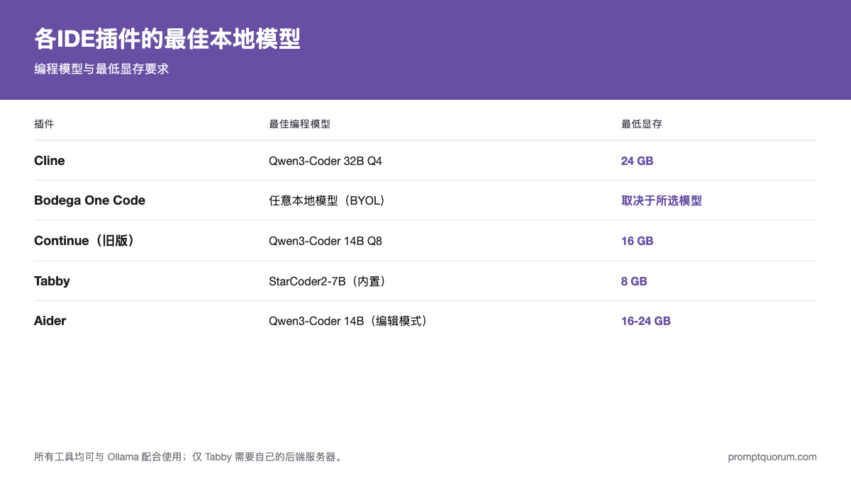Select the Cline plugin name
The height and width of the screenshot is (478, 851).
[x=50, y=161]
